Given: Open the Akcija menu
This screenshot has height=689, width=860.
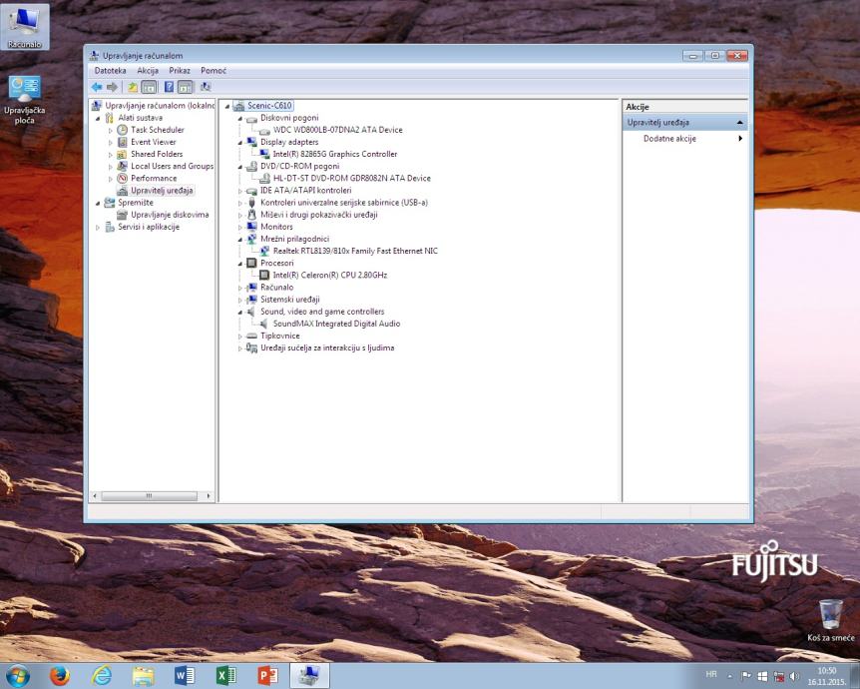Looking at the screenshot, I should coord(148,71).
